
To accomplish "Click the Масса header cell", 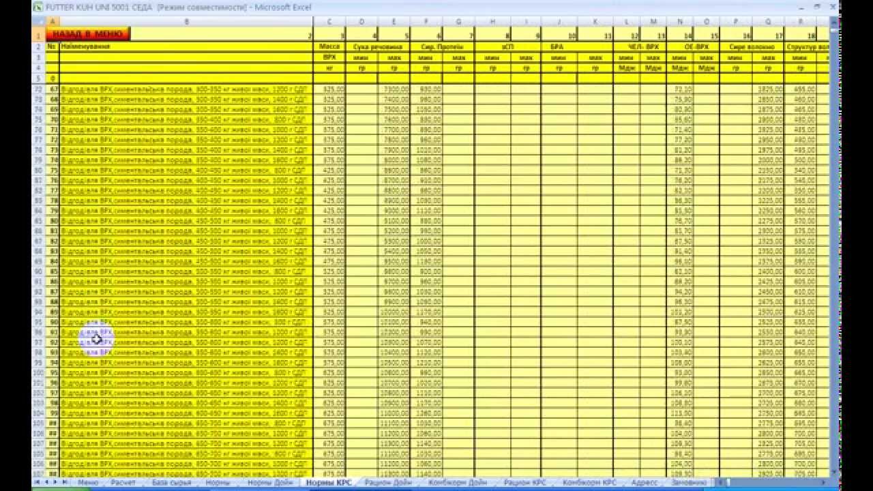I will (x=329, y=46).
